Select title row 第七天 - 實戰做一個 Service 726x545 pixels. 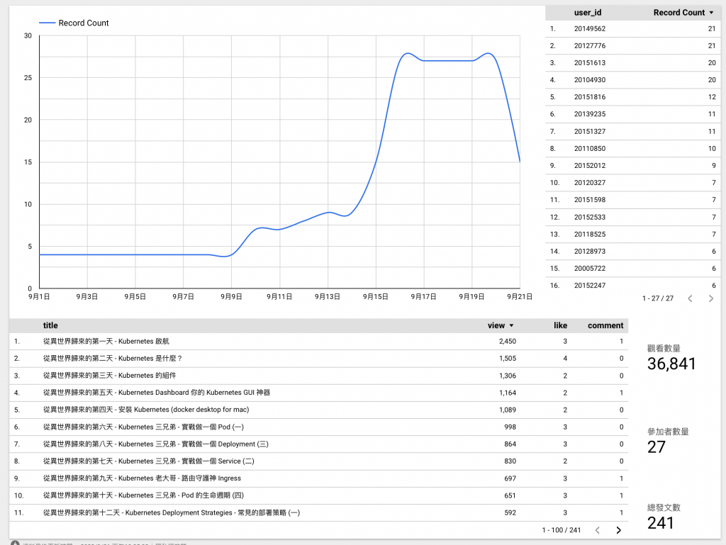pos(318,461)
